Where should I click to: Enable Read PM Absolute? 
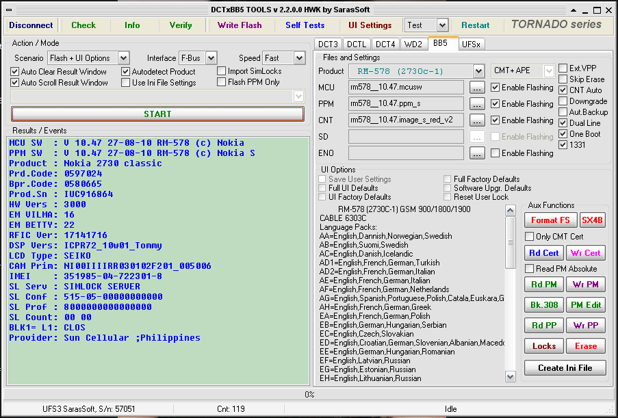pos(561,269)
